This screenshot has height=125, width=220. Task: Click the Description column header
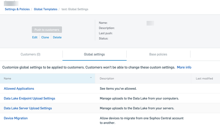(x=107, y=79)
